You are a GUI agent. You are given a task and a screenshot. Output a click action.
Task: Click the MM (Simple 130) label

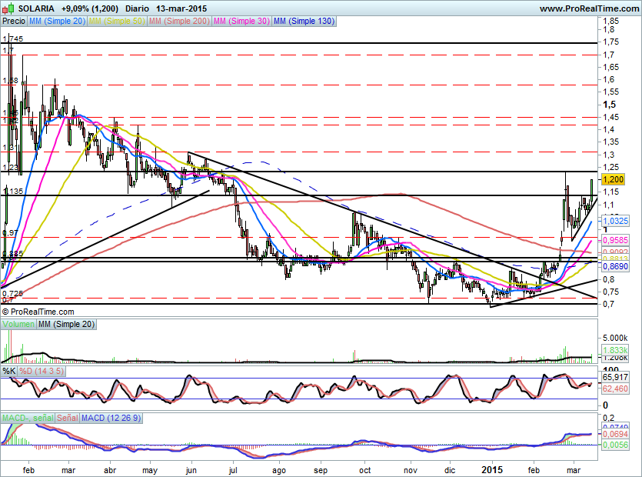(x=304, y=22)
